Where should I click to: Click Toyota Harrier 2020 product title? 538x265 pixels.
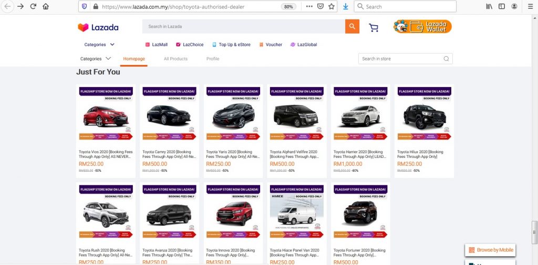click(360, 154)
